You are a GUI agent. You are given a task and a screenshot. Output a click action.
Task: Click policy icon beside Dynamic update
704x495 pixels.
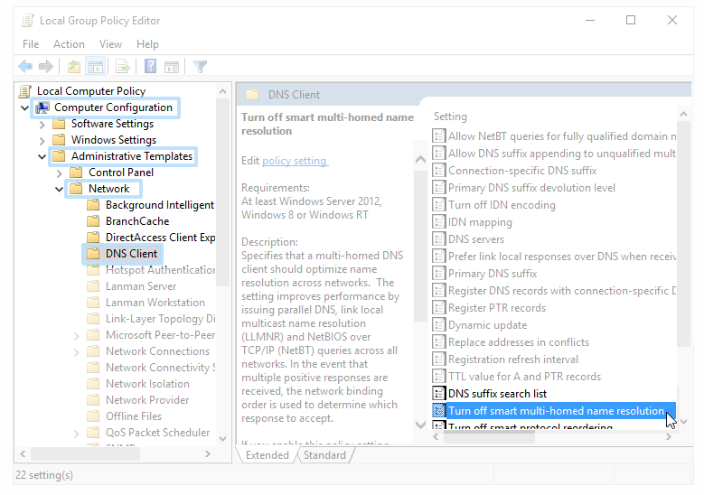(438, 324)
